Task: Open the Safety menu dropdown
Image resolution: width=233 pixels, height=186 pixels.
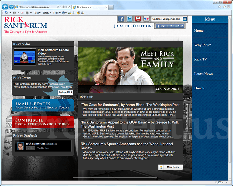Action: [47, 13]
